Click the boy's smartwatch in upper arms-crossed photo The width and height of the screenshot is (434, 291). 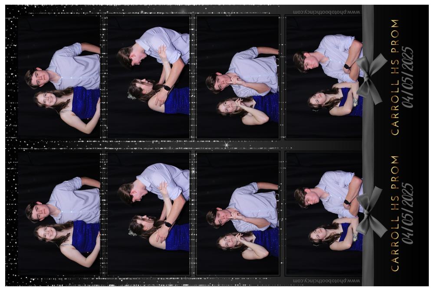(346, 67)
